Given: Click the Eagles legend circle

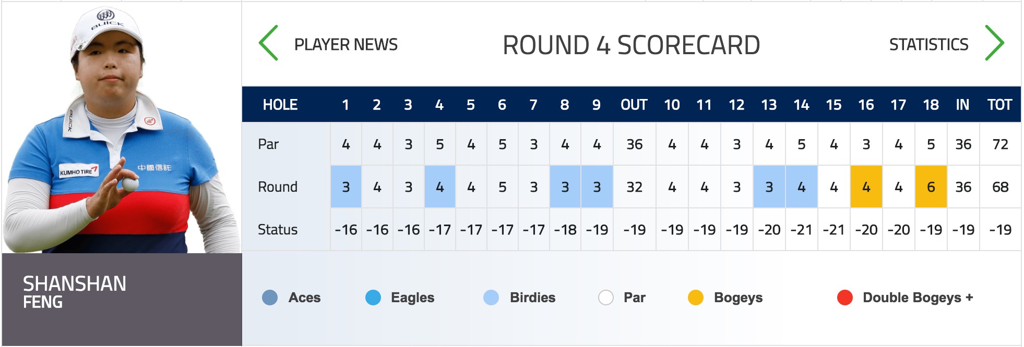Looking at the screenshot, I should (373, 298).
